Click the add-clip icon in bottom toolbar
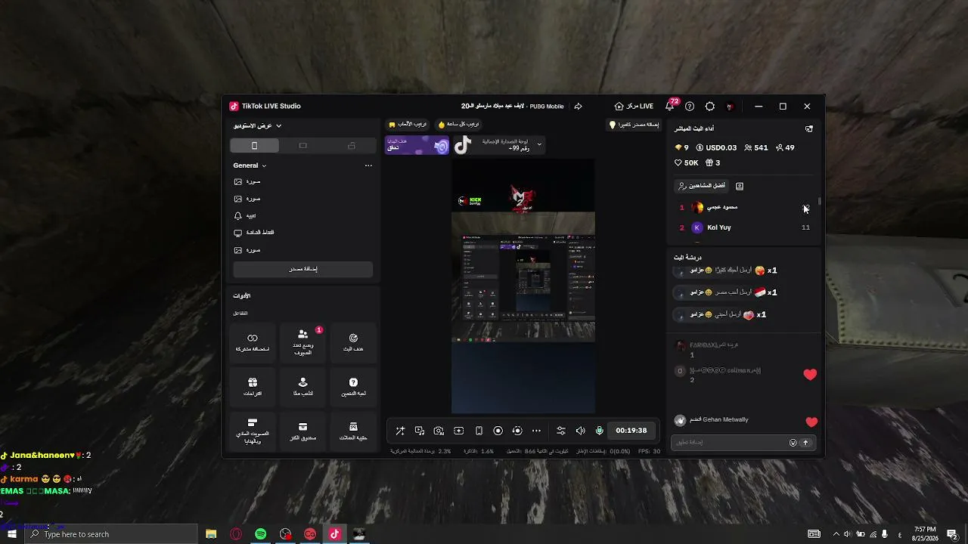The image size is (968, 544). point(458,431)
